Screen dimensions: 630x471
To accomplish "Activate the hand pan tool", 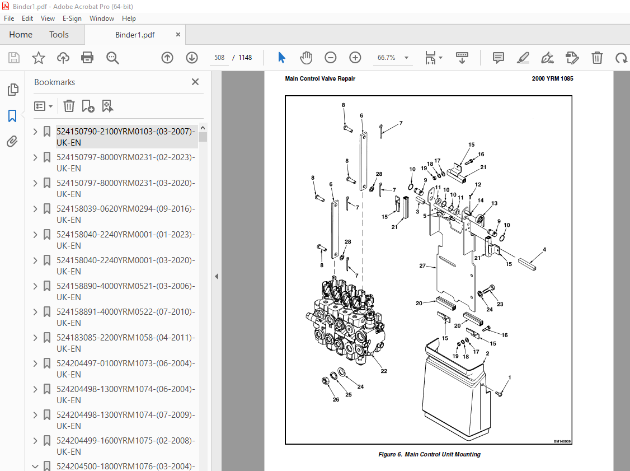I will (x=306, y=58).
